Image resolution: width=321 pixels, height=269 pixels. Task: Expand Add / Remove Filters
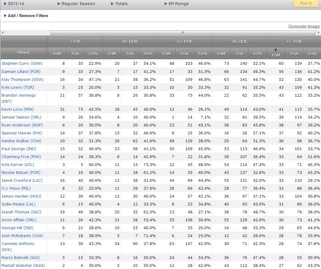[26, 16]
